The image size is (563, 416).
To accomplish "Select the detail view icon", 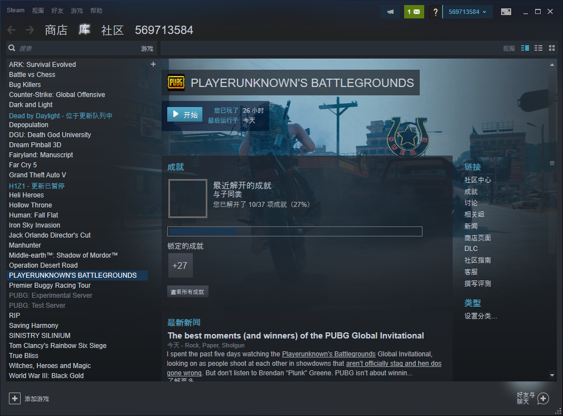I will pyautogui.click(x=525, y=48).
